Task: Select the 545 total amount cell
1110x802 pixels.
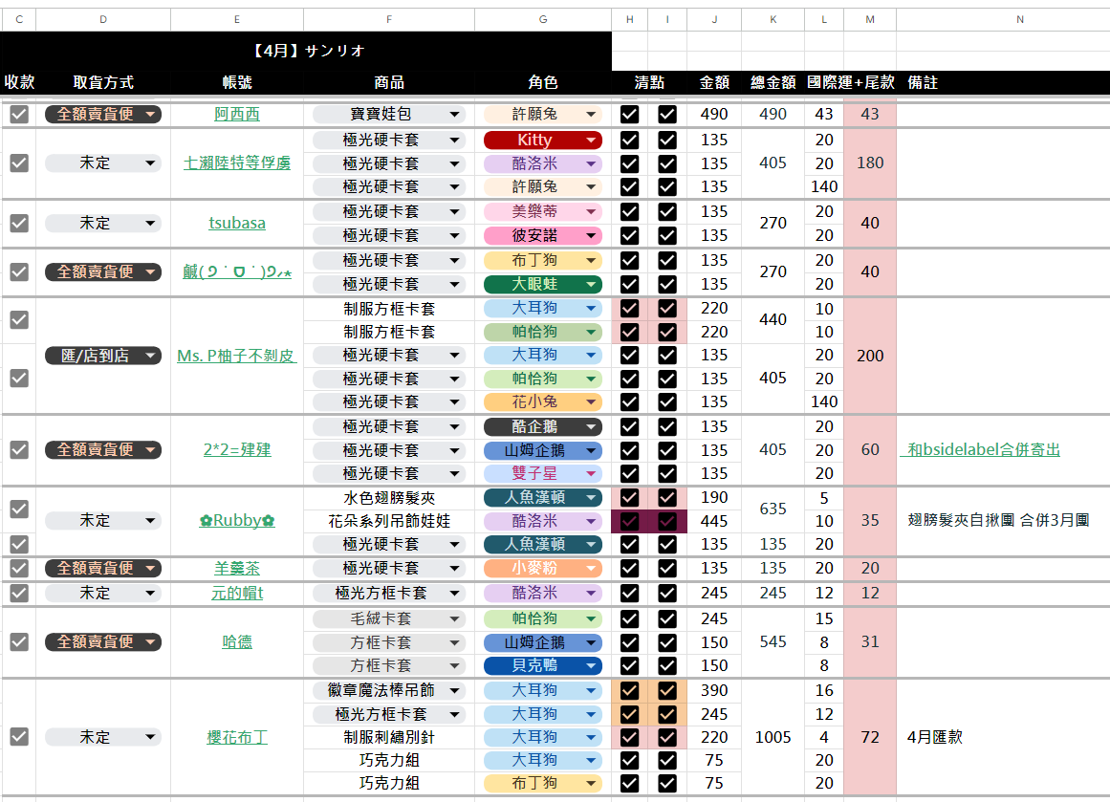Action: pos(773,641)
